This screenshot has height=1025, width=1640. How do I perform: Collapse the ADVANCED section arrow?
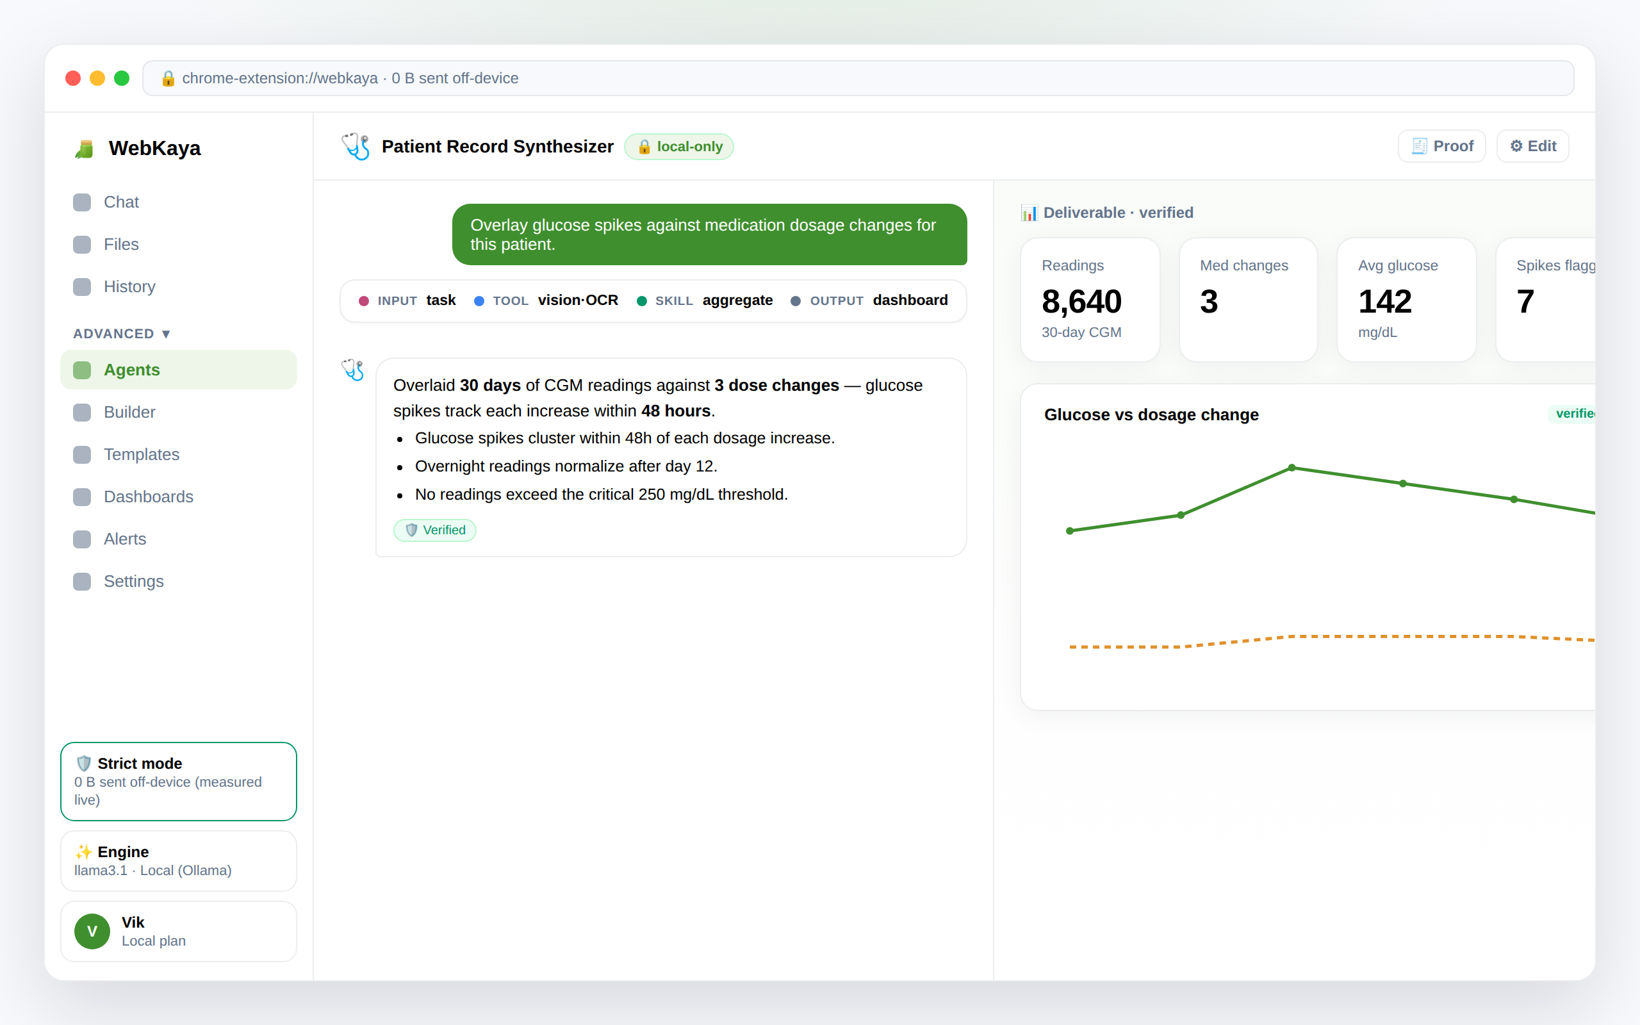166,334
